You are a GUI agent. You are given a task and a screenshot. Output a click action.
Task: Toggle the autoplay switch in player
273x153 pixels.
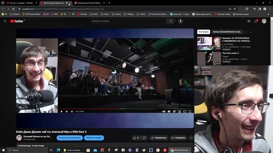(163, 111)
